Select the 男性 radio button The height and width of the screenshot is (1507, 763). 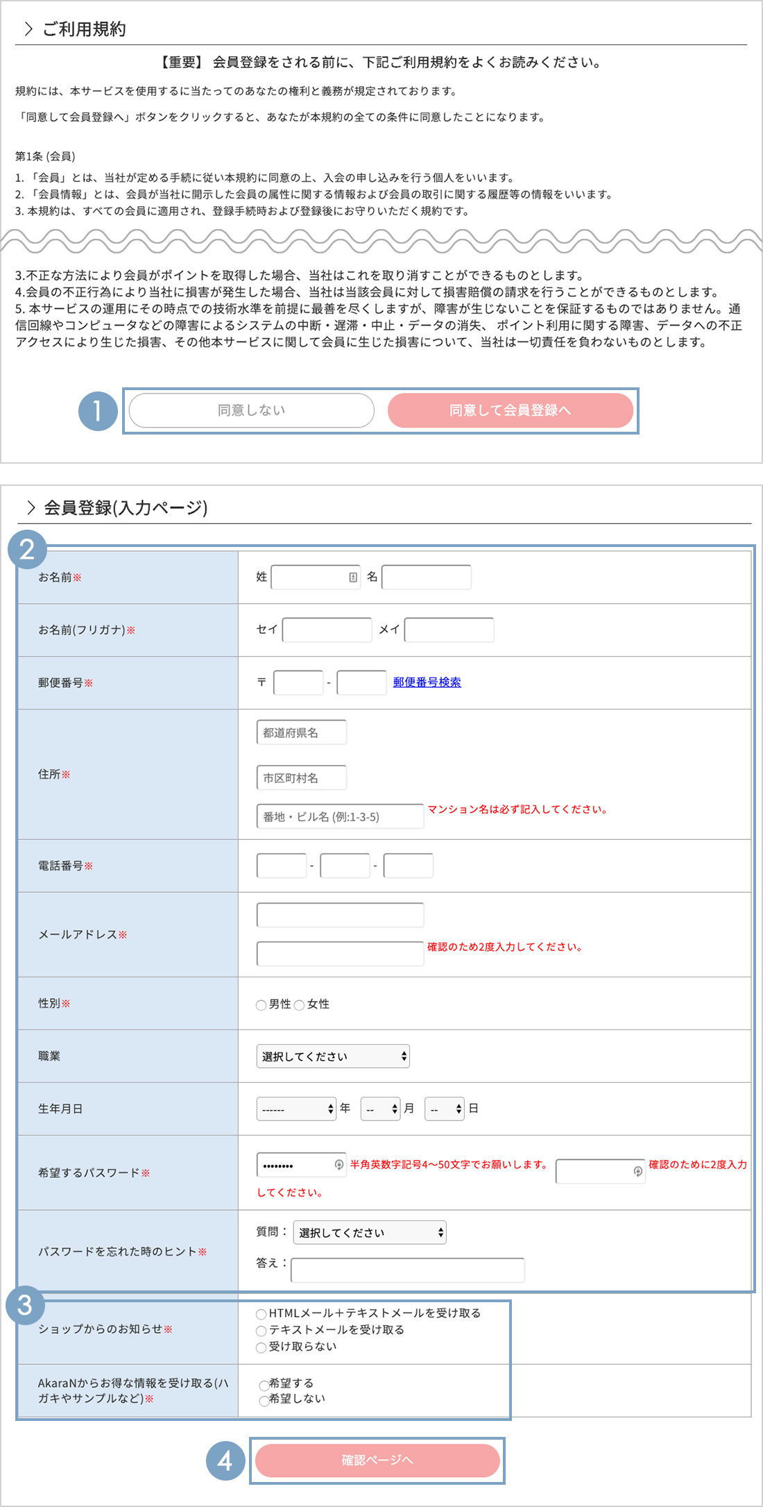coord(262,1005)
